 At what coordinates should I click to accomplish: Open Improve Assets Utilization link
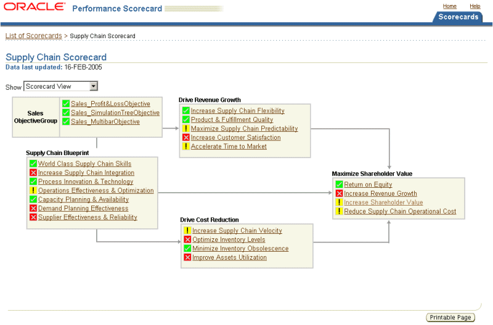229,257
